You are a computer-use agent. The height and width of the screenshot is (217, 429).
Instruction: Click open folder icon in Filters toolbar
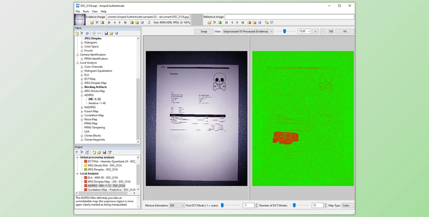point(112,33)
